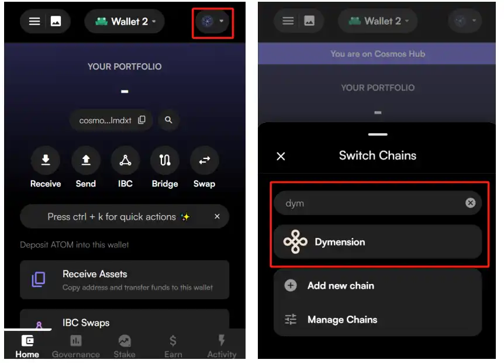This screenshot has height=363, width=504.
Task: Switch to the Stake tab
Action: coord(125,346)
